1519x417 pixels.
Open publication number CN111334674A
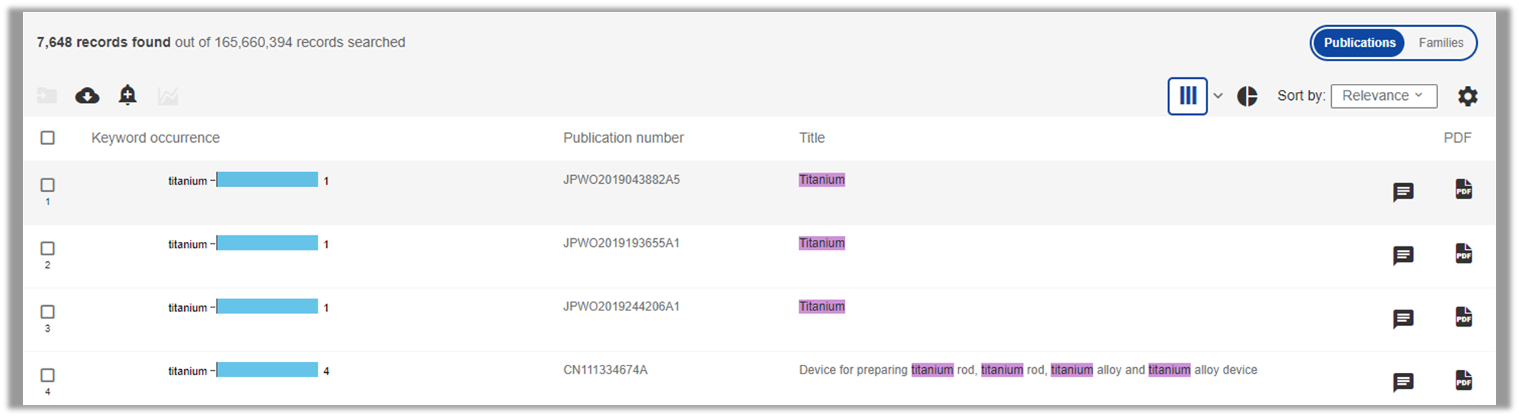pyautogui.click(x=605, y=370)
